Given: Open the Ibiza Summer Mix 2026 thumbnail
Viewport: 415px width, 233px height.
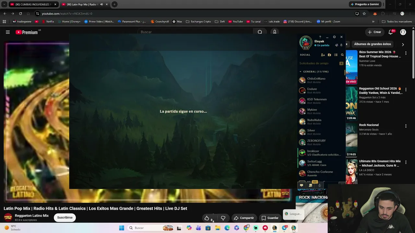Looking at the screenshot, I should [x=351, y=67].
